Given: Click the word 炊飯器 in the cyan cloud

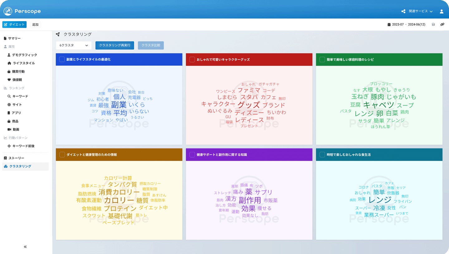Looking at the screenshot, I should pos(393,193).
